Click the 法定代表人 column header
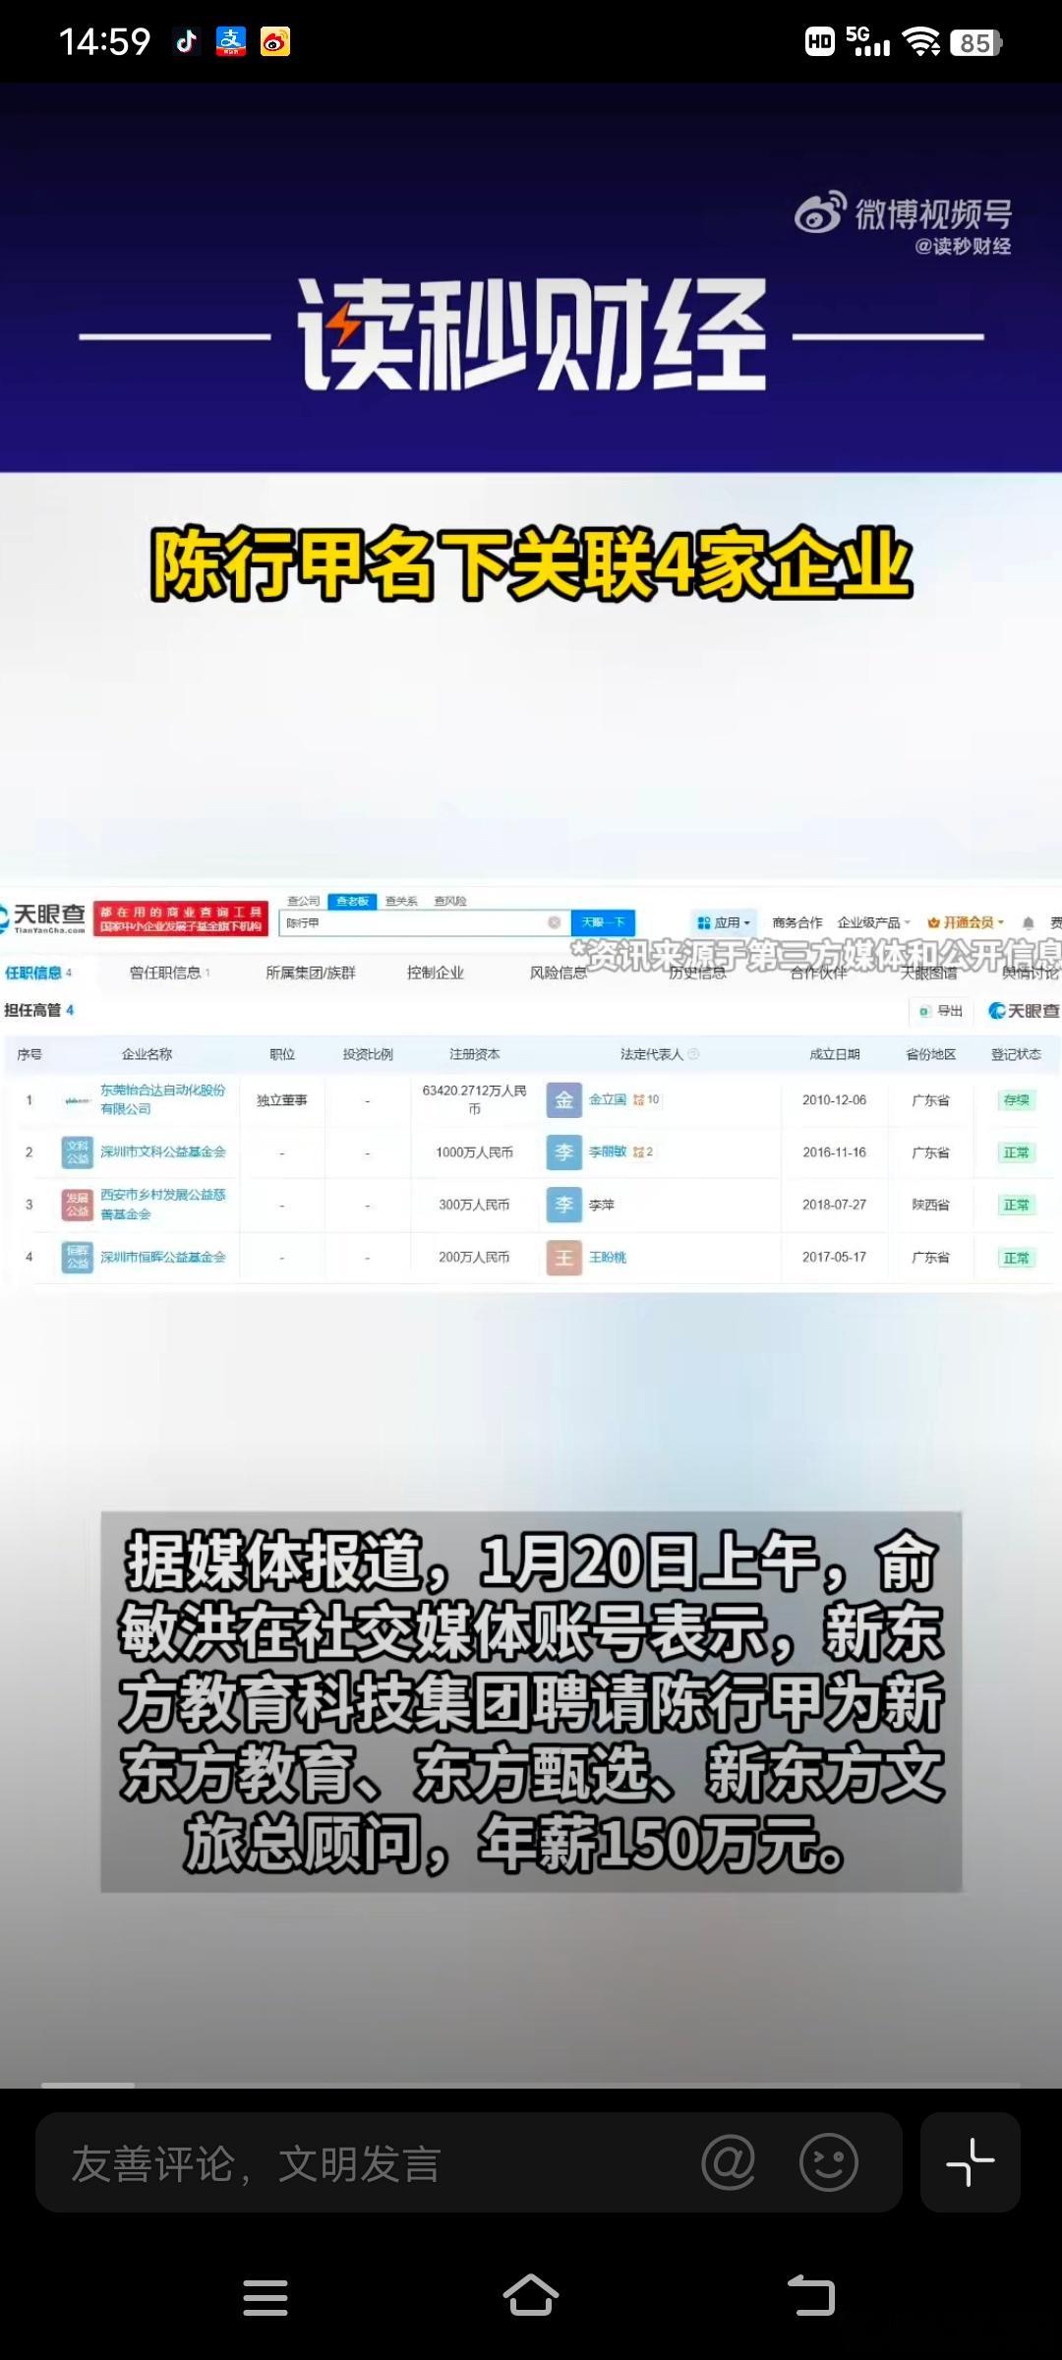Viewport: 1062px width, 2360px height. pyautogui.click(x=652, y=1054)
